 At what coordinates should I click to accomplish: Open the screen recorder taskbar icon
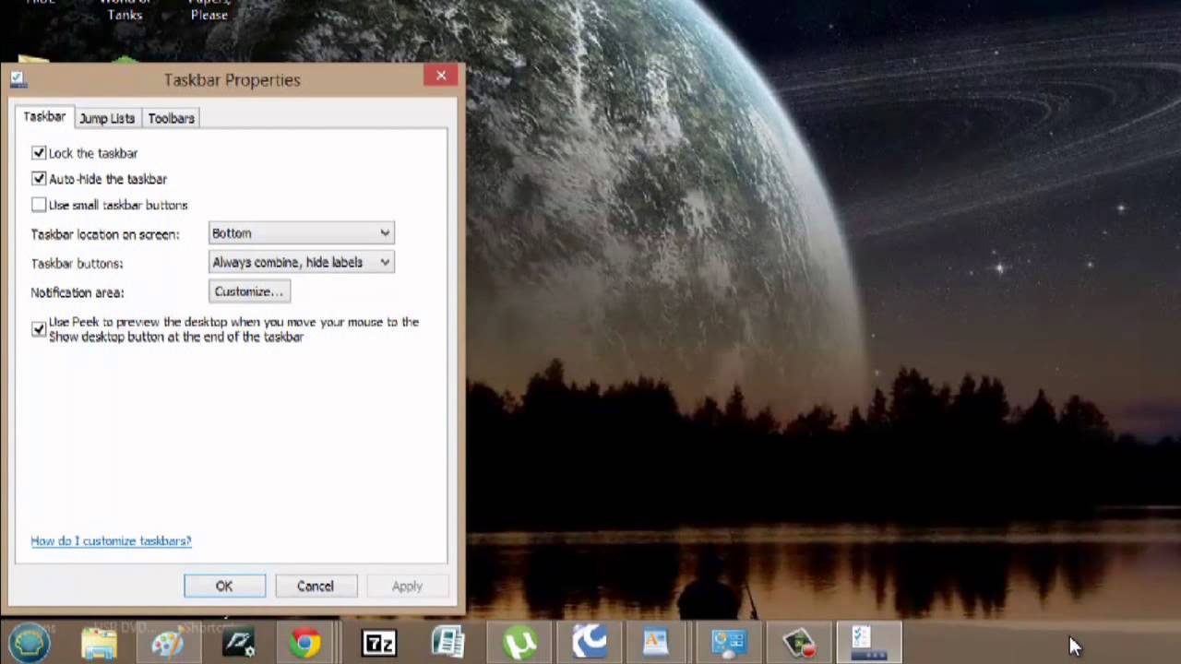coord(799,643)
